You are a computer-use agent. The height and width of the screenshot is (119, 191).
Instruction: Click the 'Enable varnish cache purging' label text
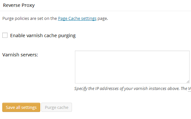pyautogui.click(x=43, y=36)
